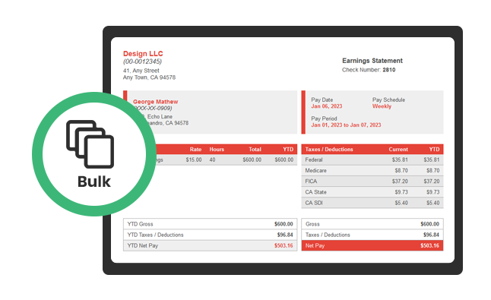
Task: Click the earnings table 'YTD' column header
Action: tap(288, 150)
